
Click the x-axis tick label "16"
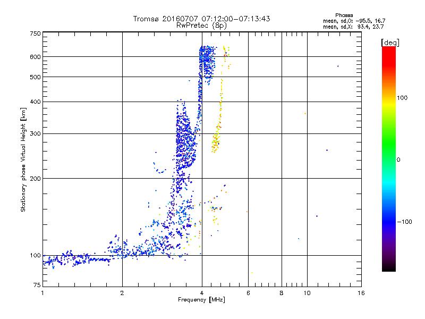point(361,293)
